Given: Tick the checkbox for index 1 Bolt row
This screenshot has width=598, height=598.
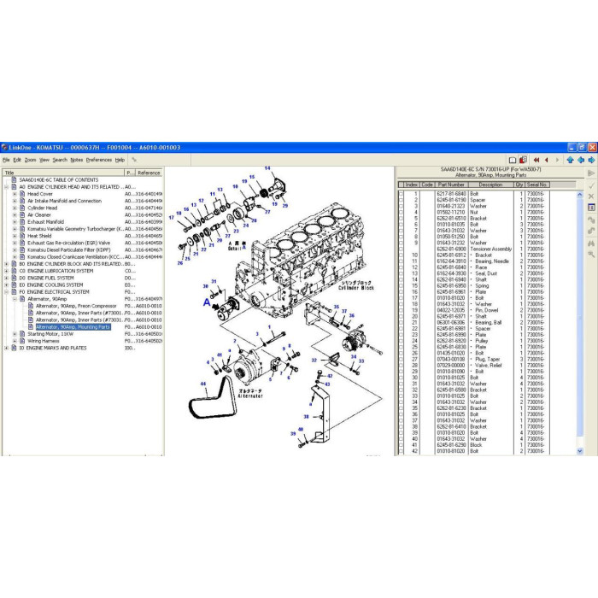Looking at the screenshot, I should click(x=401, y=194).
